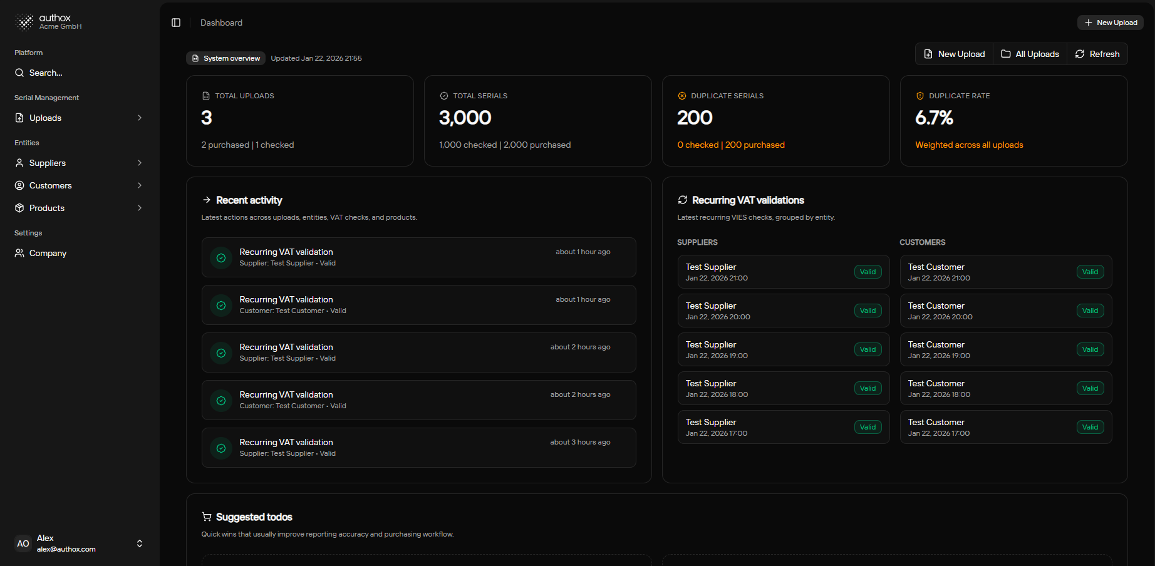Expand the Customers entry chevron
This screenshot has height=566, width=1155.
click(139, 185)
